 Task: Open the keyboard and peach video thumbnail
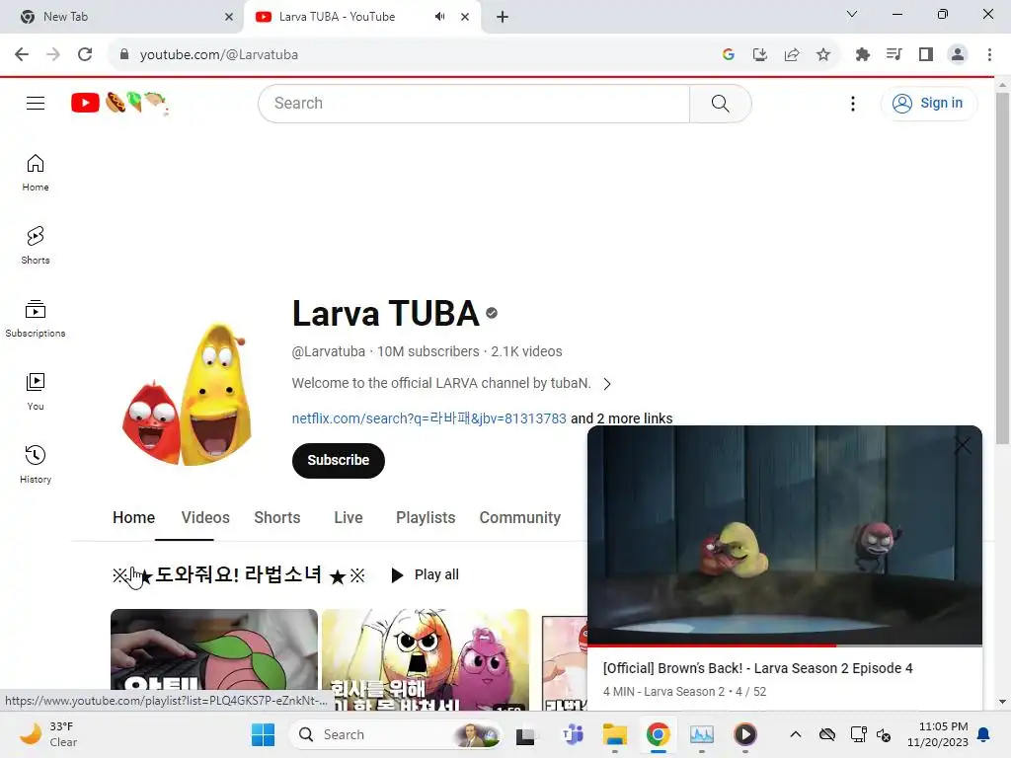tap(214, 657)
